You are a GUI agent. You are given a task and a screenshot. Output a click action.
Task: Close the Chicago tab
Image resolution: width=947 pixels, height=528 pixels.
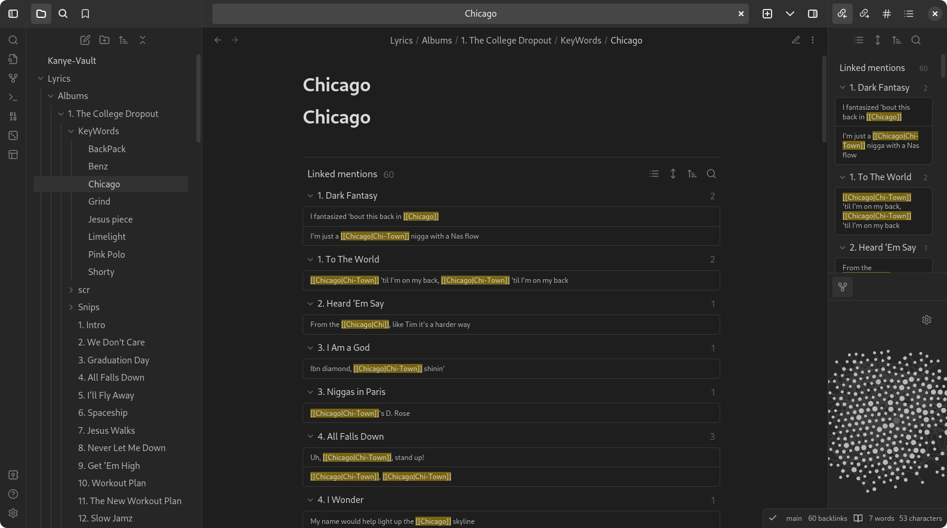pos(741,14)
